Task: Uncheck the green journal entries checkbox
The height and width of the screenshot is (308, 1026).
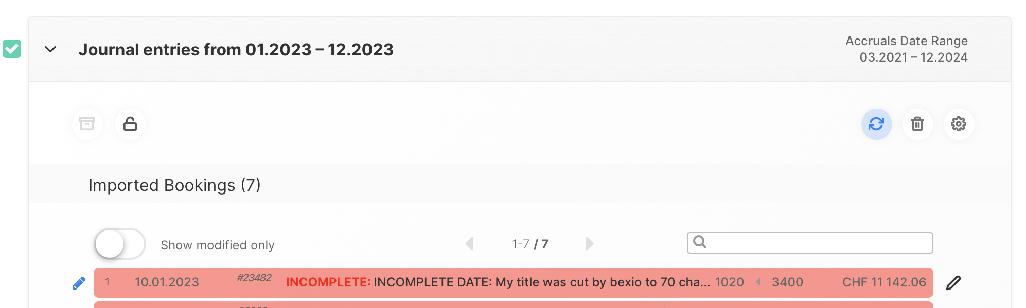Action: (12, 49)
